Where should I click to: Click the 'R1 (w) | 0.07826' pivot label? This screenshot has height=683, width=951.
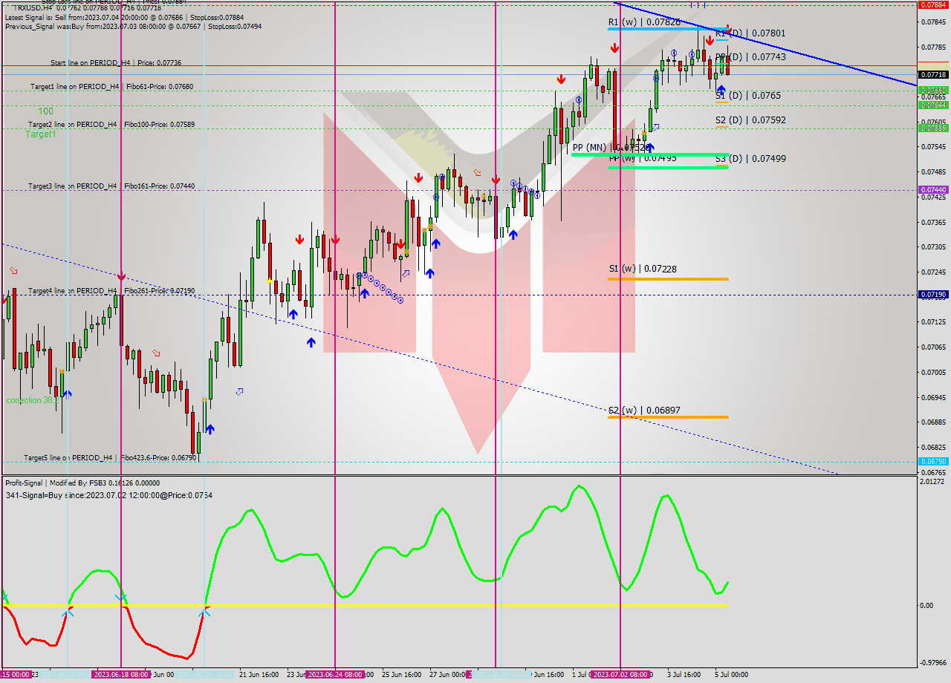click(644, 22)
